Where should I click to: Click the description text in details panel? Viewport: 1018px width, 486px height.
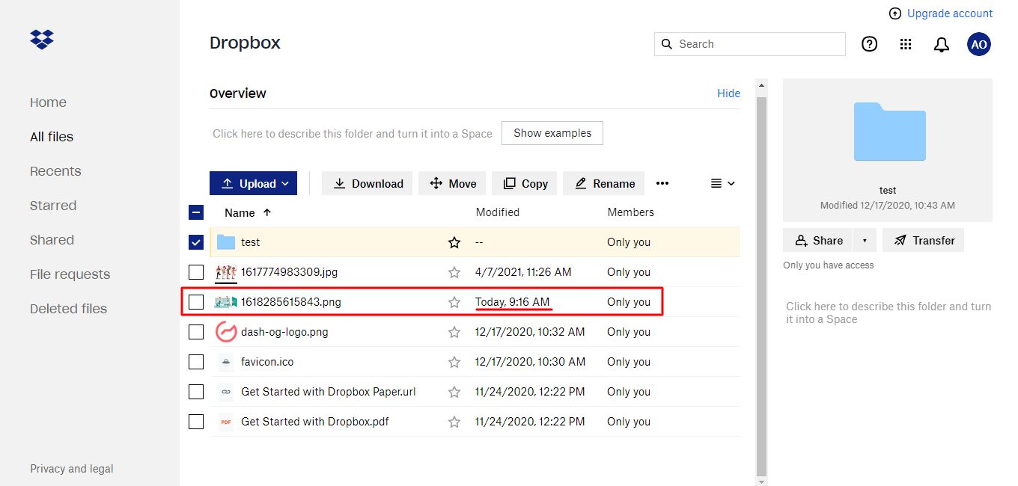(889, 313)
